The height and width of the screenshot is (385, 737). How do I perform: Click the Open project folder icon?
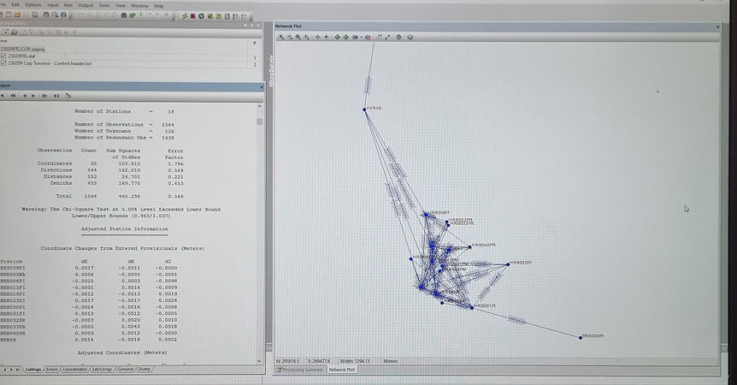pos(17,15)
